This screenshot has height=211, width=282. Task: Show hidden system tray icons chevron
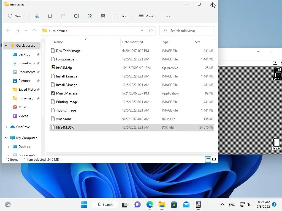(222, 204)
